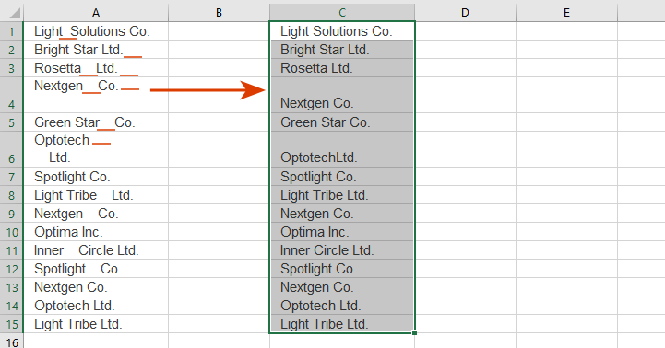Select column A header
This screenshot has width=665, height=348.
(96, 13)
